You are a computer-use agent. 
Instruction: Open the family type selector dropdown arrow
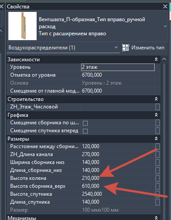pyautogui.click(x=165, y=26)
